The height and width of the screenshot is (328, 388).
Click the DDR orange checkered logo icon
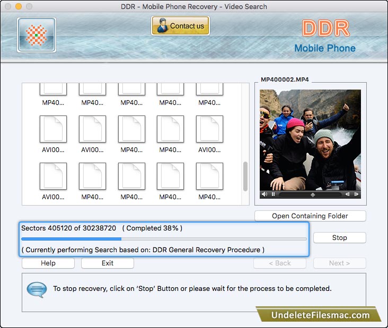tap(37, 35)
